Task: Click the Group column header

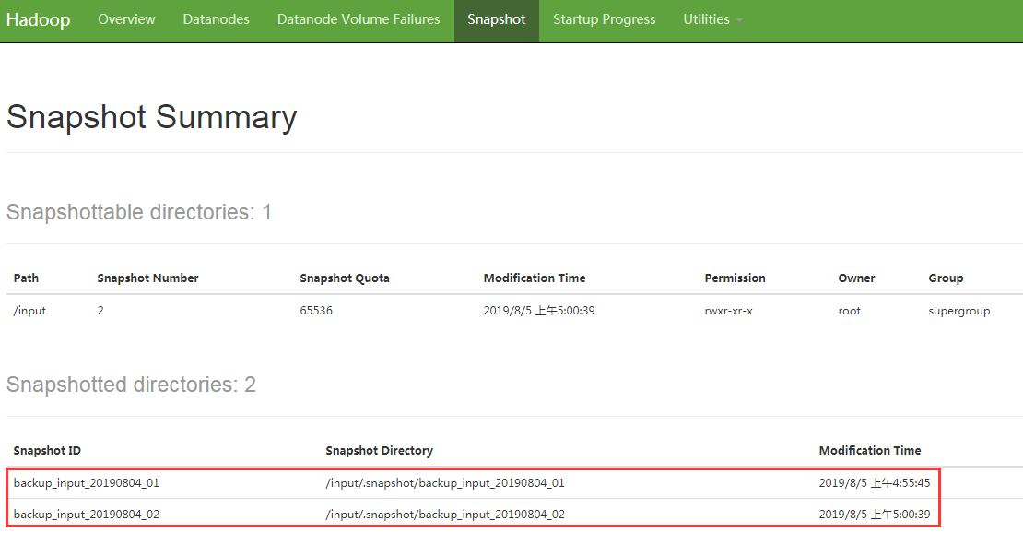Action: tap(946, 278)
